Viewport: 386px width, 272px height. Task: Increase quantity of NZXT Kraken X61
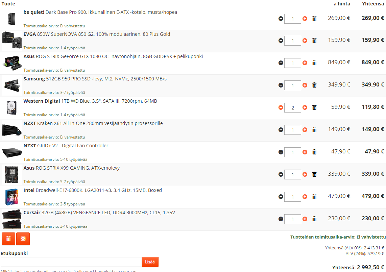click(x=305, y=130)
